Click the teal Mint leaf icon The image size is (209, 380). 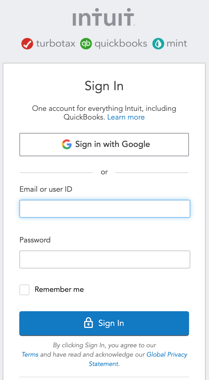(158, 44)
